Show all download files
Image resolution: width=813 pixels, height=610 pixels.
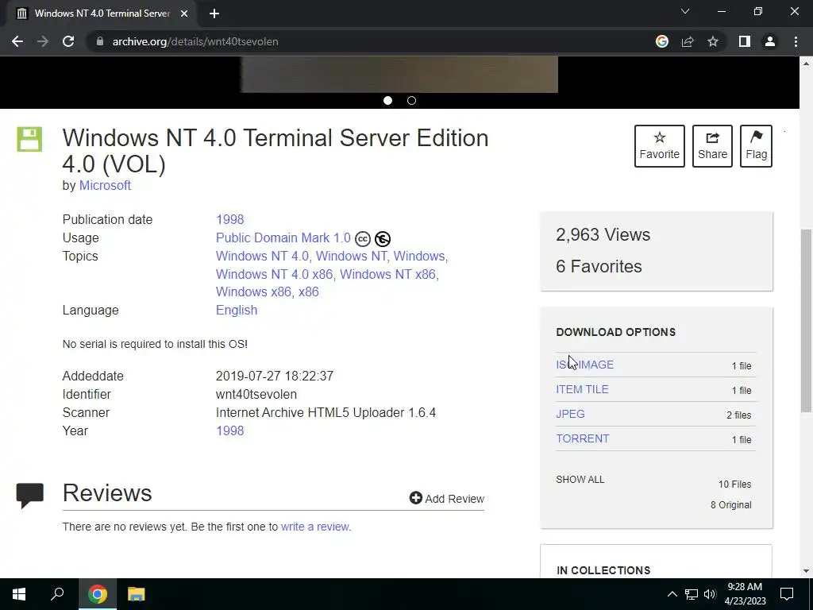580,479
